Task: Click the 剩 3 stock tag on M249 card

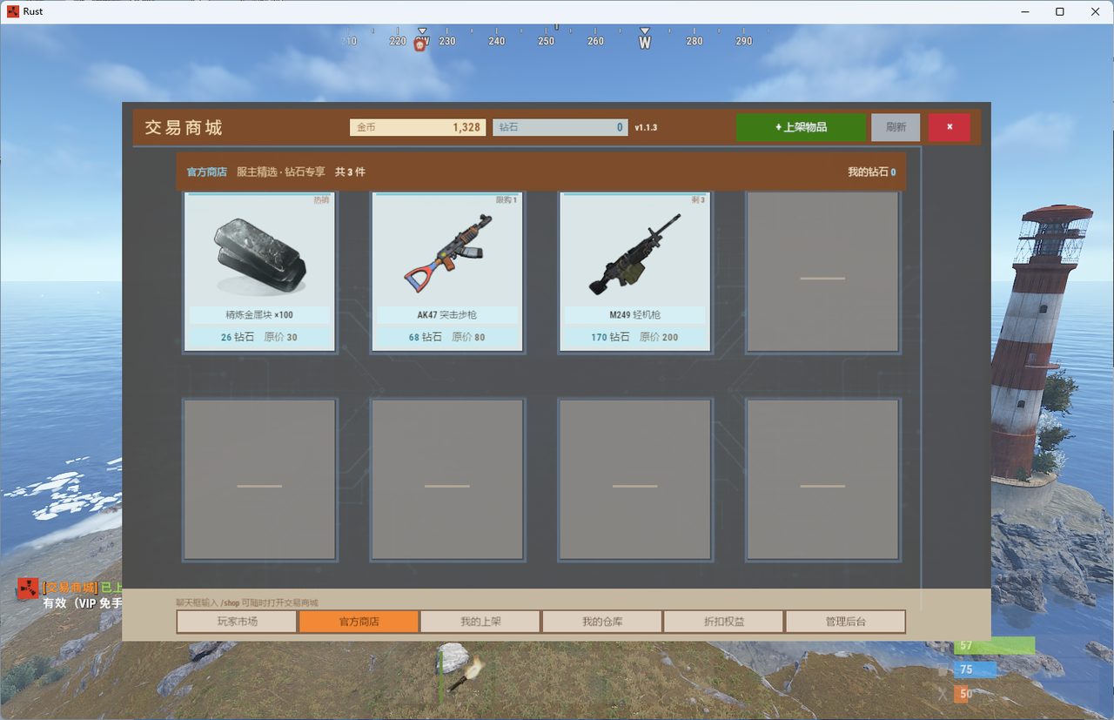Action: tap(698, 200)
